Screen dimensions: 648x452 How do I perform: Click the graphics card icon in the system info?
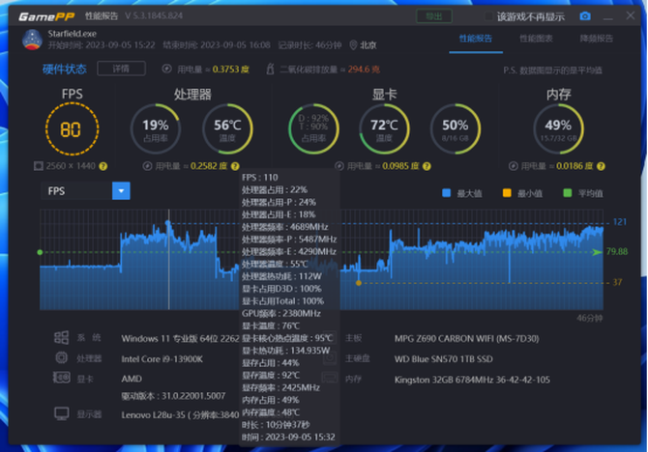point(61,378)
